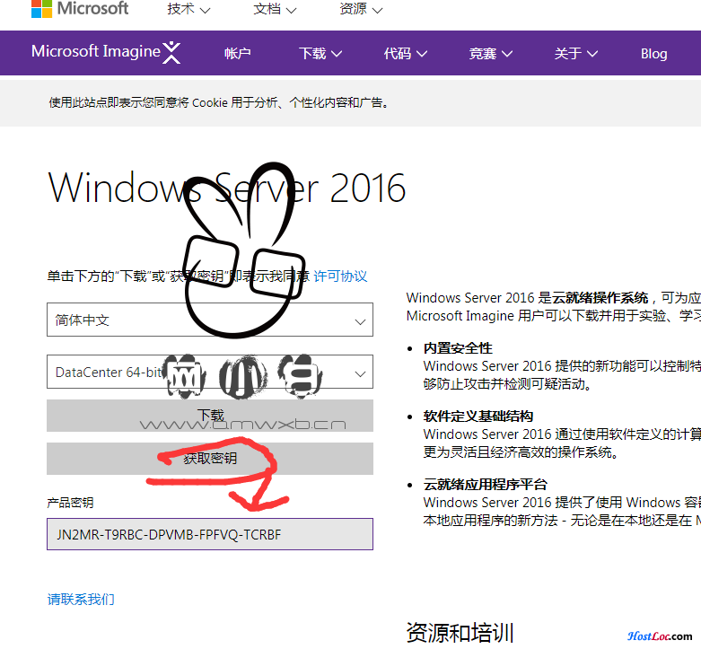Click the 软件定义基础结构 bullet heading

[478, 417]
